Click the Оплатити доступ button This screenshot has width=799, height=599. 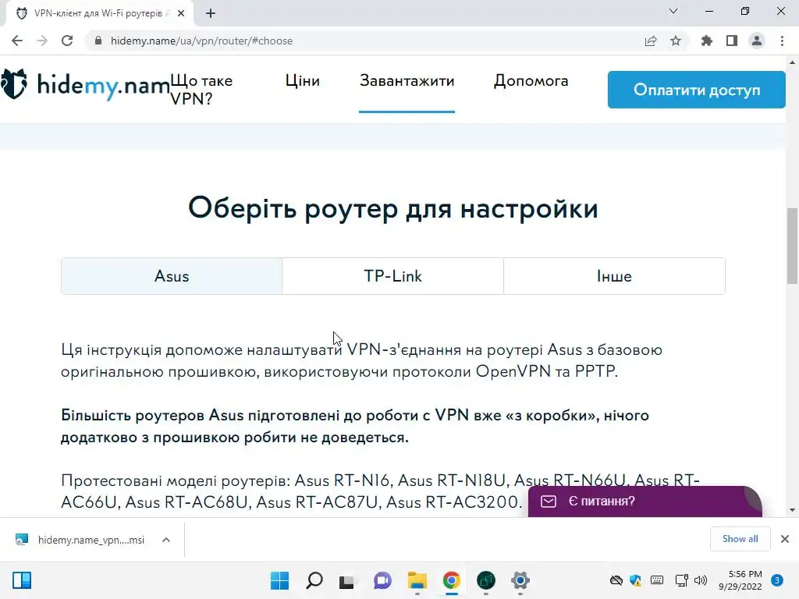coord(697,90)
